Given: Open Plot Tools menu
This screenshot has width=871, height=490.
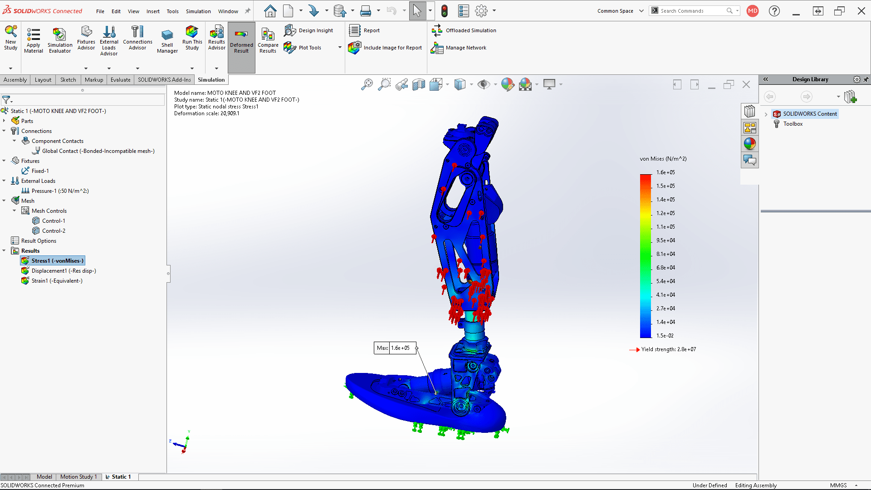Looking at the screenshot, I should (303, 48).
